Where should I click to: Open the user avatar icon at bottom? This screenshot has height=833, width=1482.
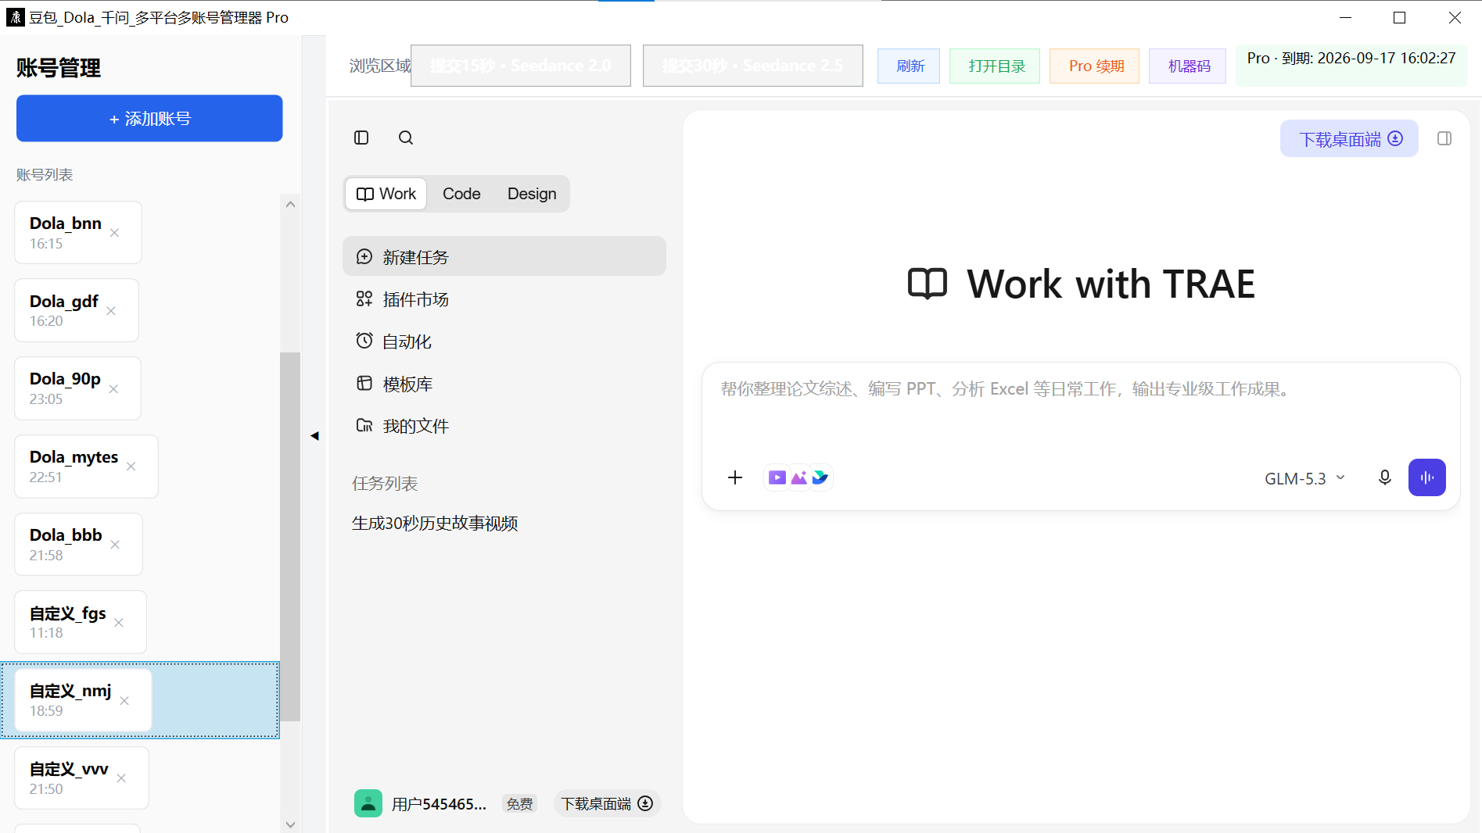coord(368,803)
